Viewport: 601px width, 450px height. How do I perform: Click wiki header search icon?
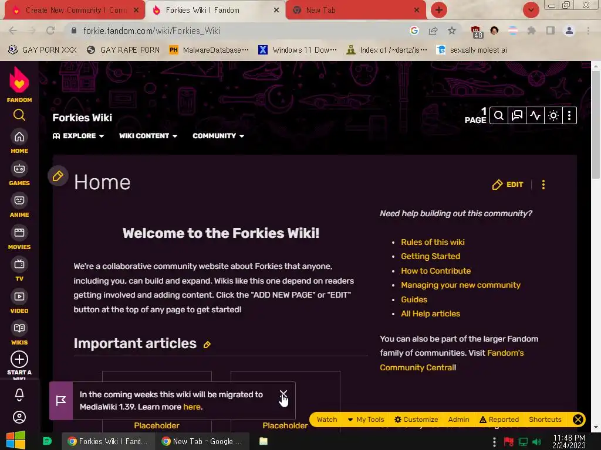click(499, 115)
